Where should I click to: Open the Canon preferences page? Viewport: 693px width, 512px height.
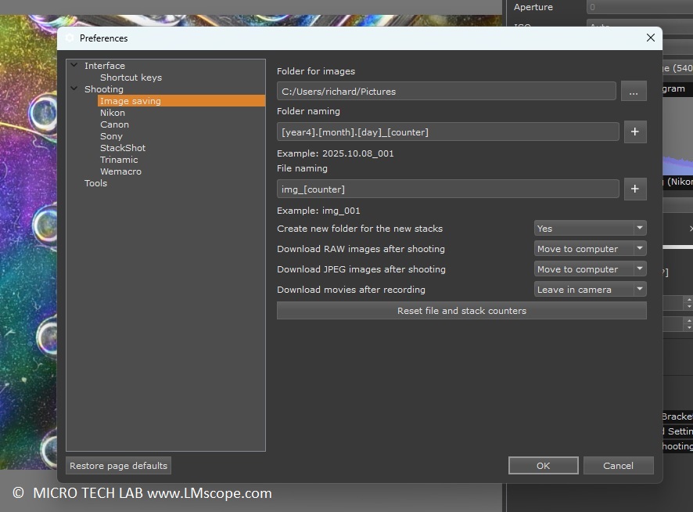click(x=114, y=124)
